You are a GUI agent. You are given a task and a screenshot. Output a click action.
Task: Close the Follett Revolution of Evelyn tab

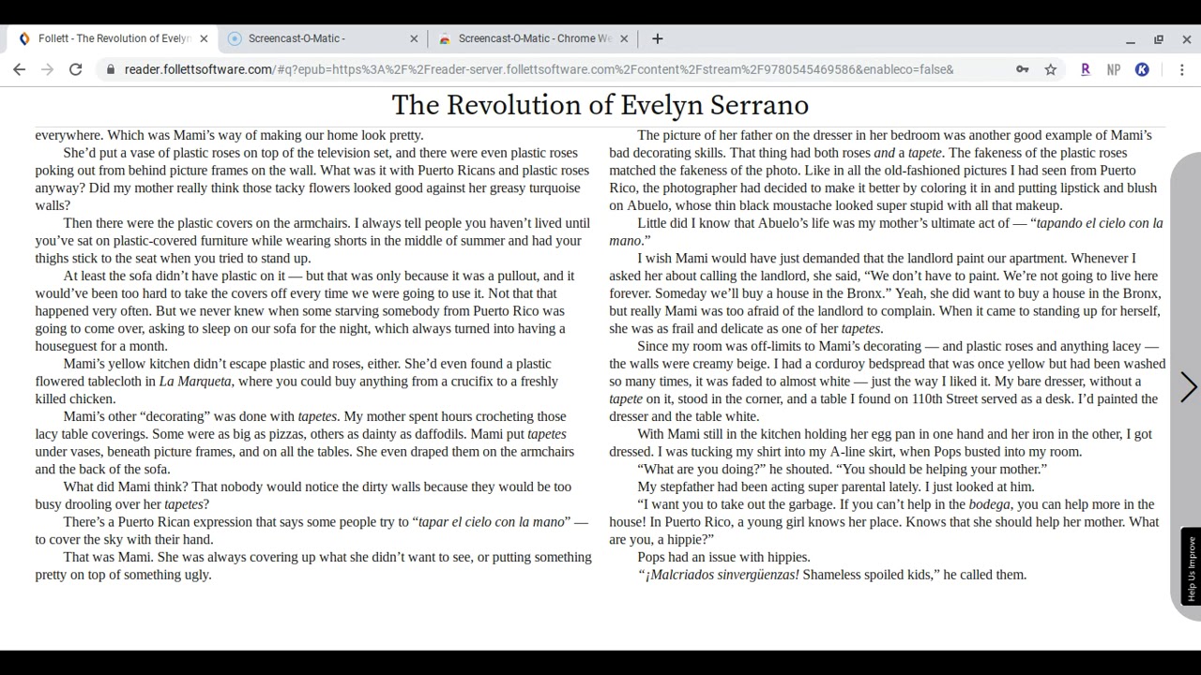coord(204,38)
